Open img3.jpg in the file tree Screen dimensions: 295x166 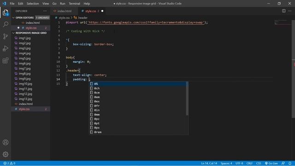[x=31, y=48]
